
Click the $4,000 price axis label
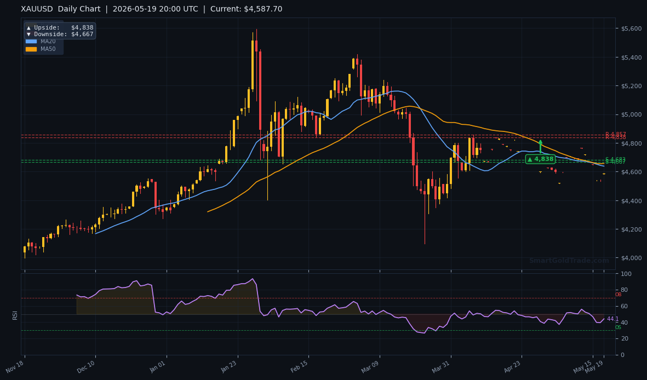coord(631,258)
